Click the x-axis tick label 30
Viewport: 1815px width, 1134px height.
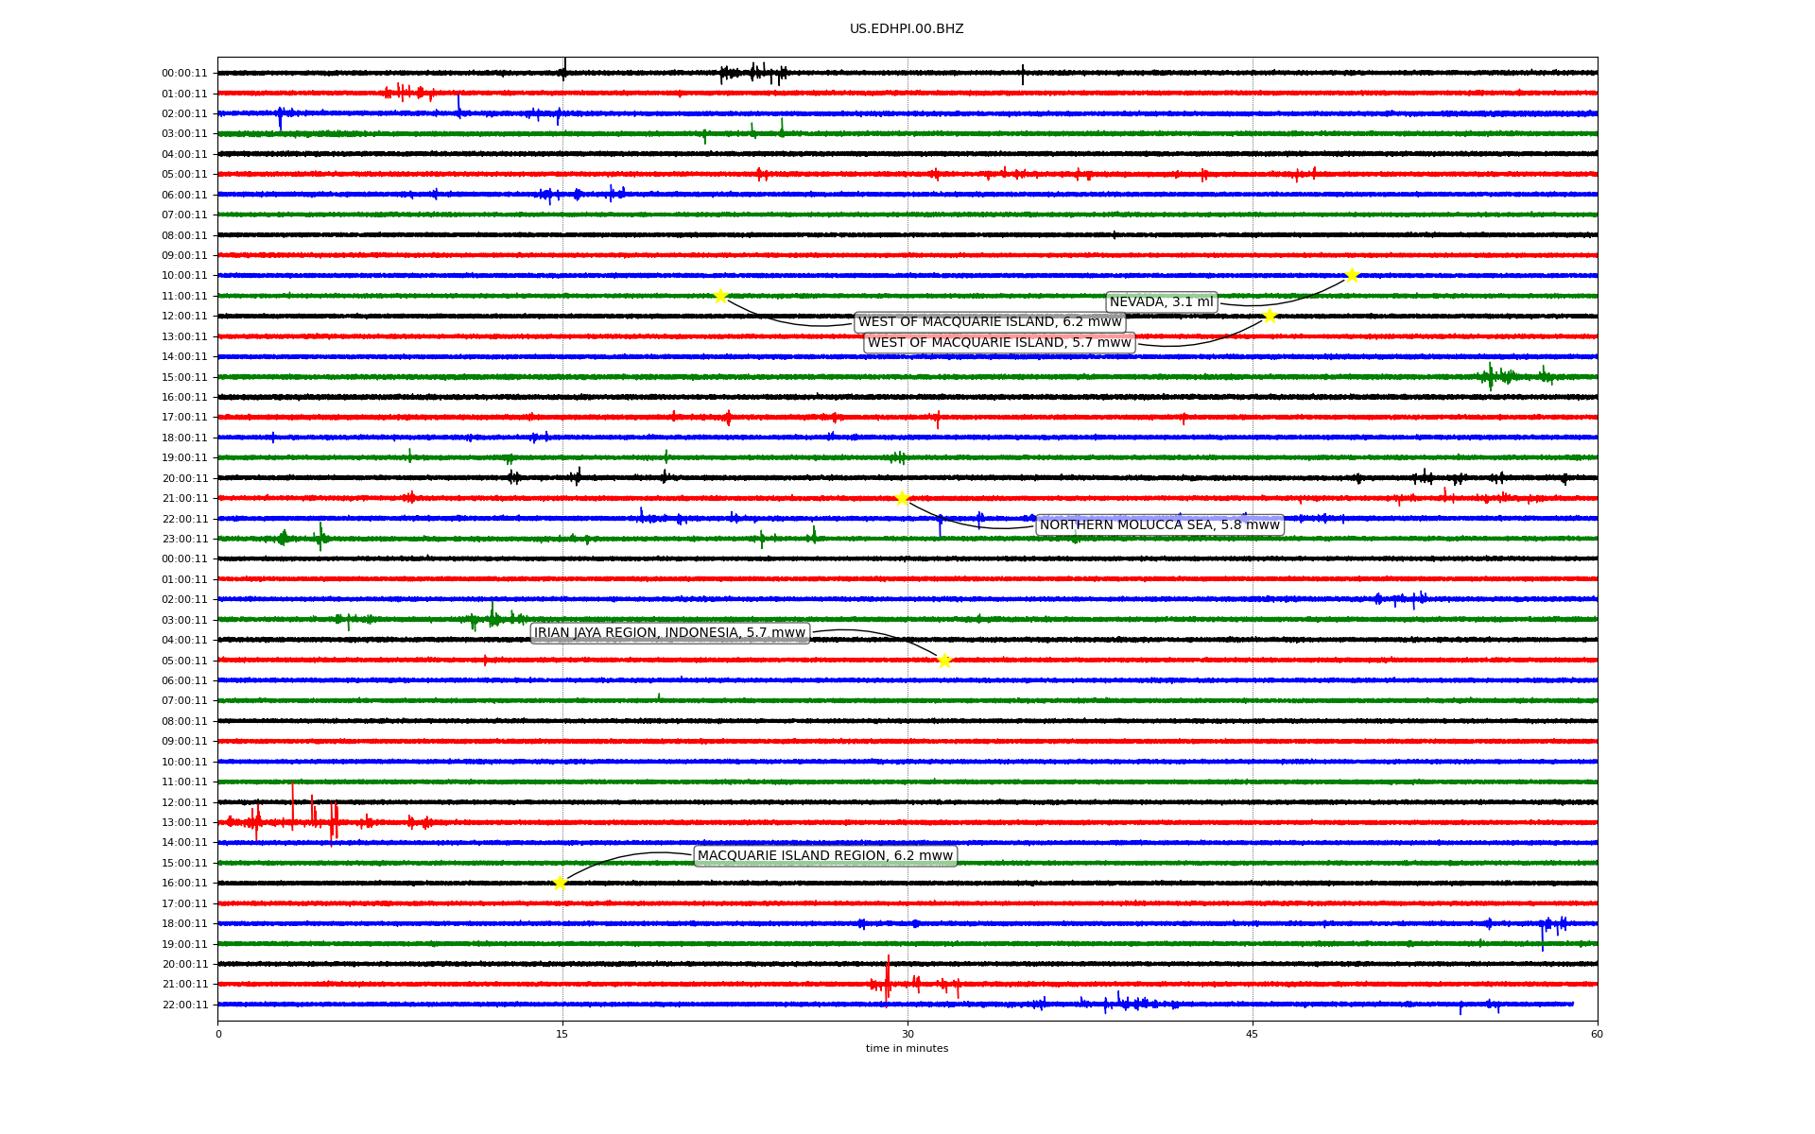[907, 1034]
